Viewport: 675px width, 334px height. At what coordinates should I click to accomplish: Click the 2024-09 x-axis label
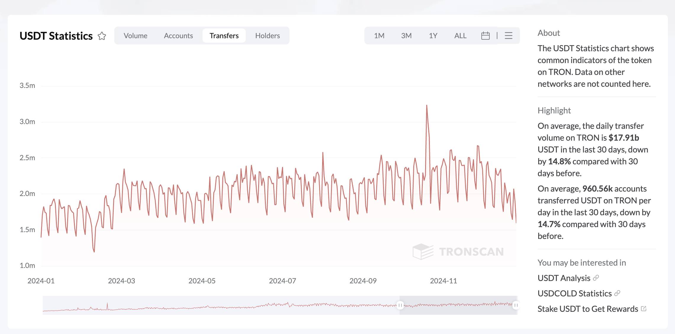pyautogui.click(x=363, y=281)
